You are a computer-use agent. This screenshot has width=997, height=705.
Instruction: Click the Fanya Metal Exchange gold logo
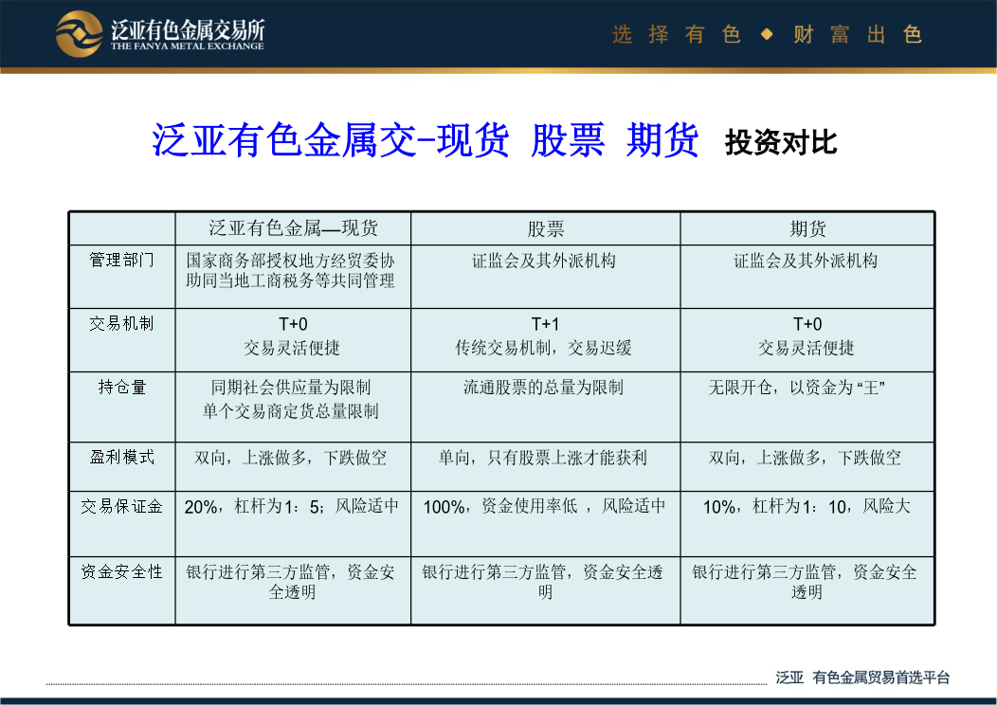pyautogui.click(x=79, y=34)
